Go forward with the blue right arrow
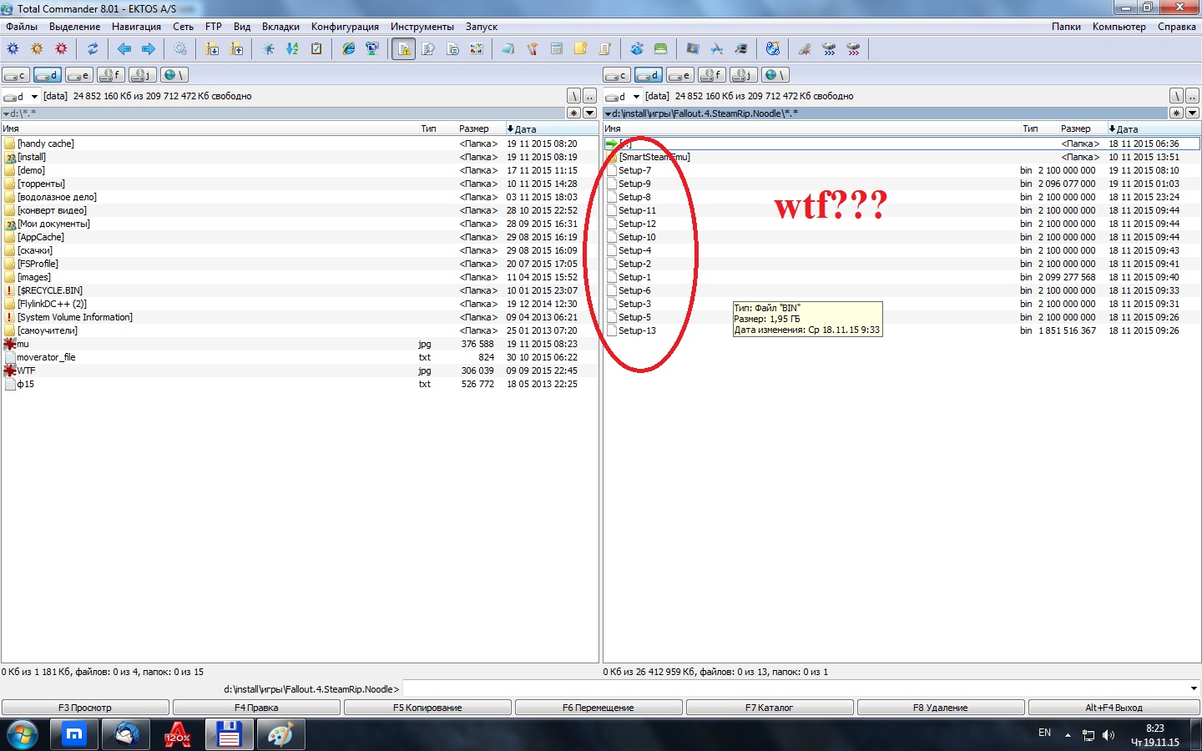 (149, 49)
